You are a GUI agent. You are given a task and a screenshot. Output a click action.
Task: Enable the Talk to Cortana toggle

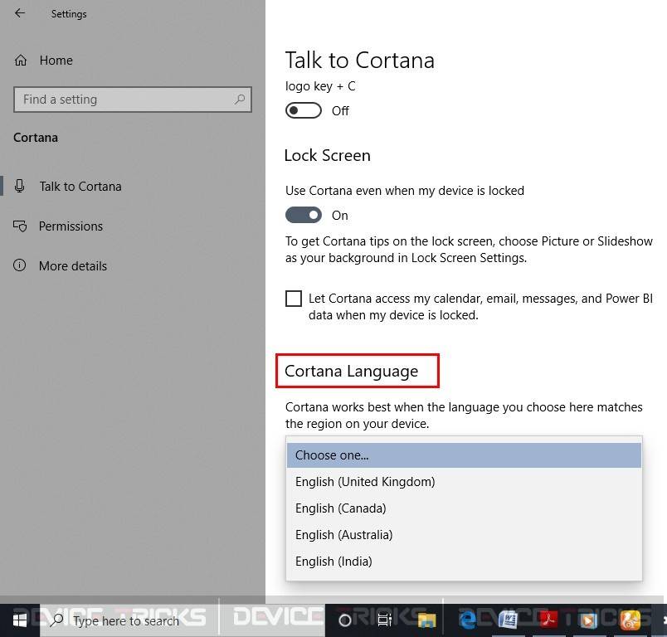[303, 110]
